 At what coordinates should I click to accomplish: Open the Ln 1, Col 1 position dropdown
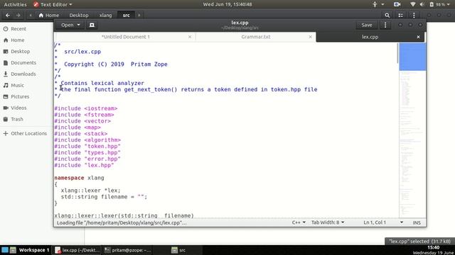pyautogui.click(x=383, y=222)
